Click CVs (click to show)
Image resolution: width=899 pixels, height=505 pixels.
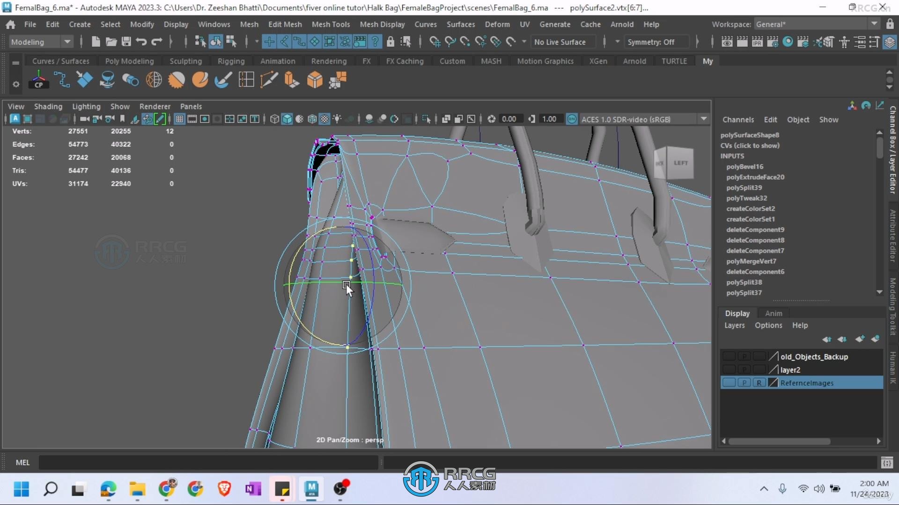click(x=750, y=145)
